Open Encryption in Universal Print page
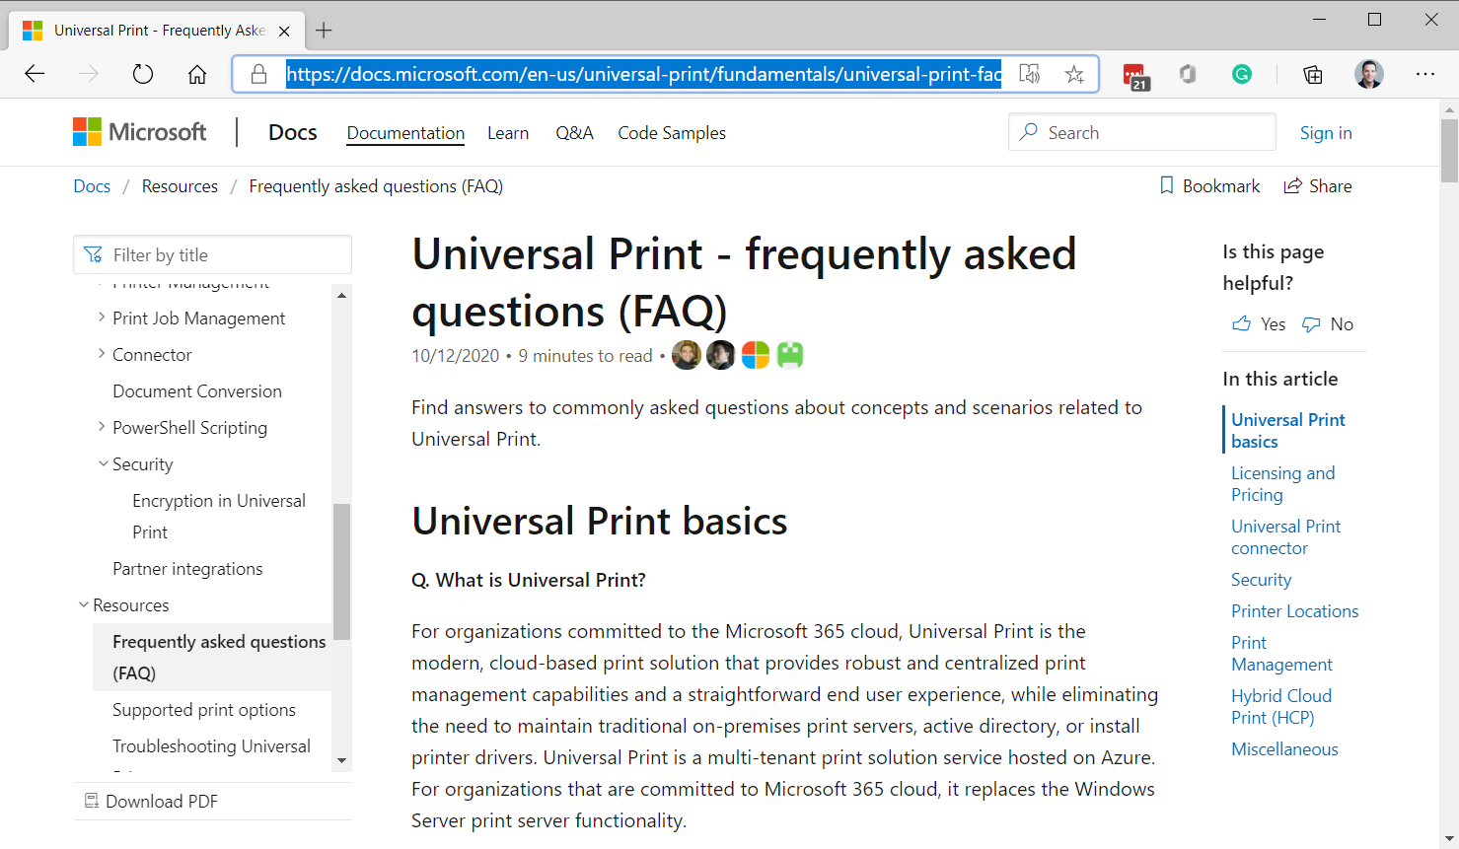This screenshot has height=849, width=1459. coord(219,516)
